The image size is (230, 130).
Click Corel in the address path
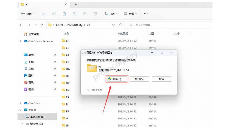59,25
